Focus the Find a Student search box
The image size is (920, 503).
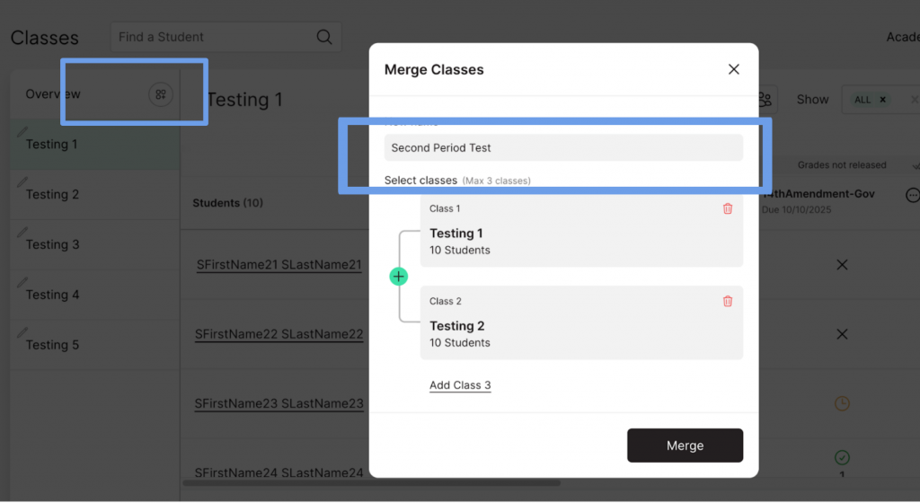pyautogui.click(x=226, y=37)
